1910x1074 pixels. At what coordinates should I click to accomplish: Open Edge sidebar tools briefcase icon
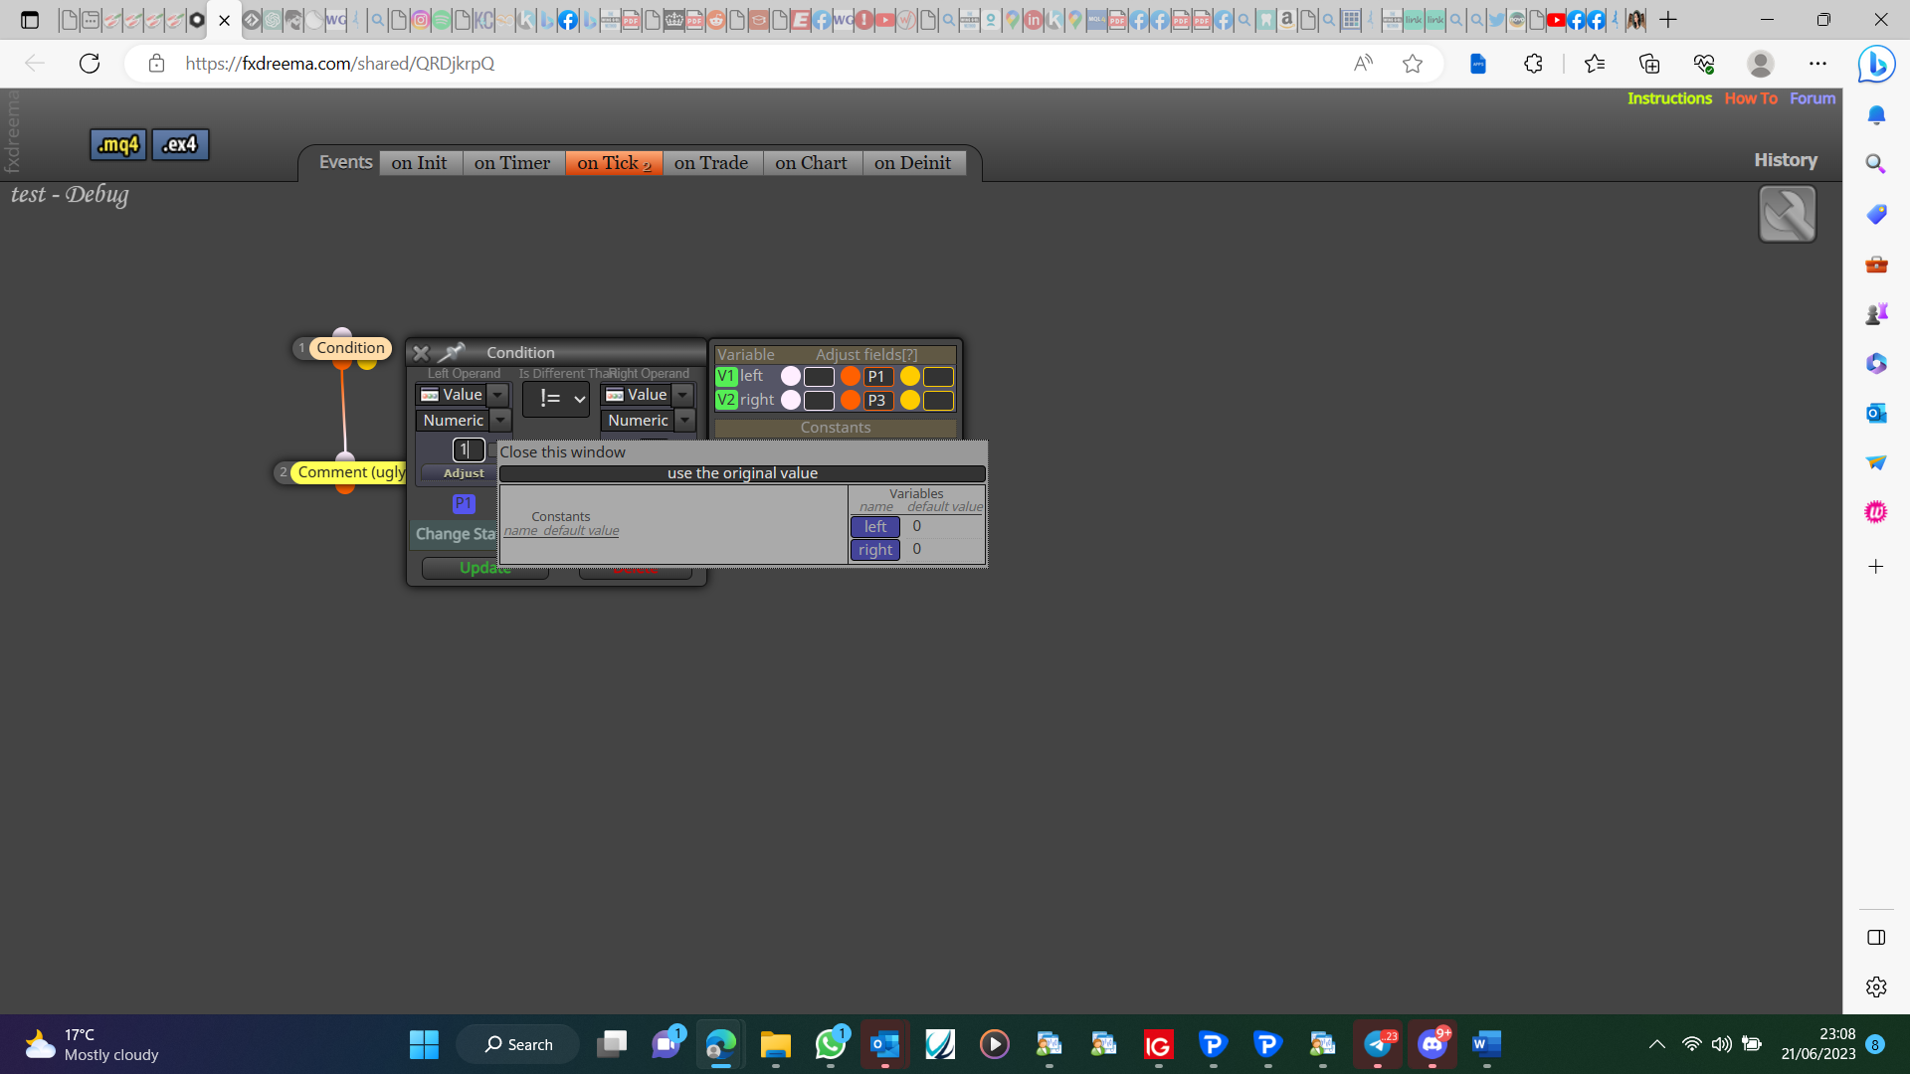tap(1876, 264)
